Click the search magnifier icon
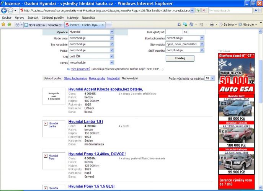The height and width of the screenshot is (191, 263). (x=256, y=10)
